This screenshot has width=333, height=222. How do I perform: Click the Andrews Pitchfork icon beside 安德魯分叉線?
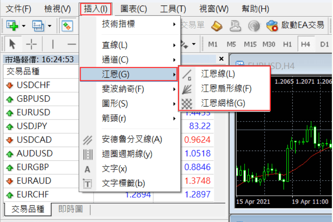coord(88,141)
